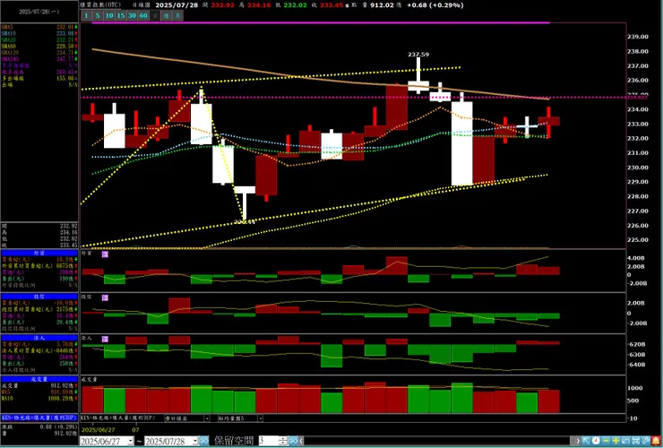Click GO button next to date range

pyautogui.click(x=203, y=441)
